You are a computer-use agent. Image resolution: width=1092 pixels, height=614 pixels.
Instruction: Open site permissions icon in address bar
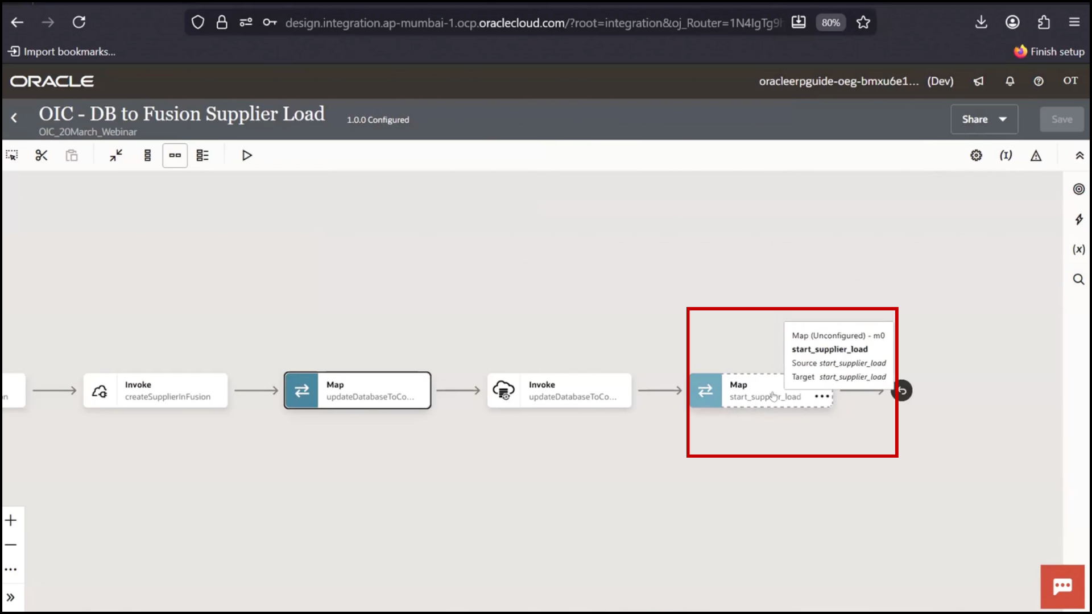246,22
